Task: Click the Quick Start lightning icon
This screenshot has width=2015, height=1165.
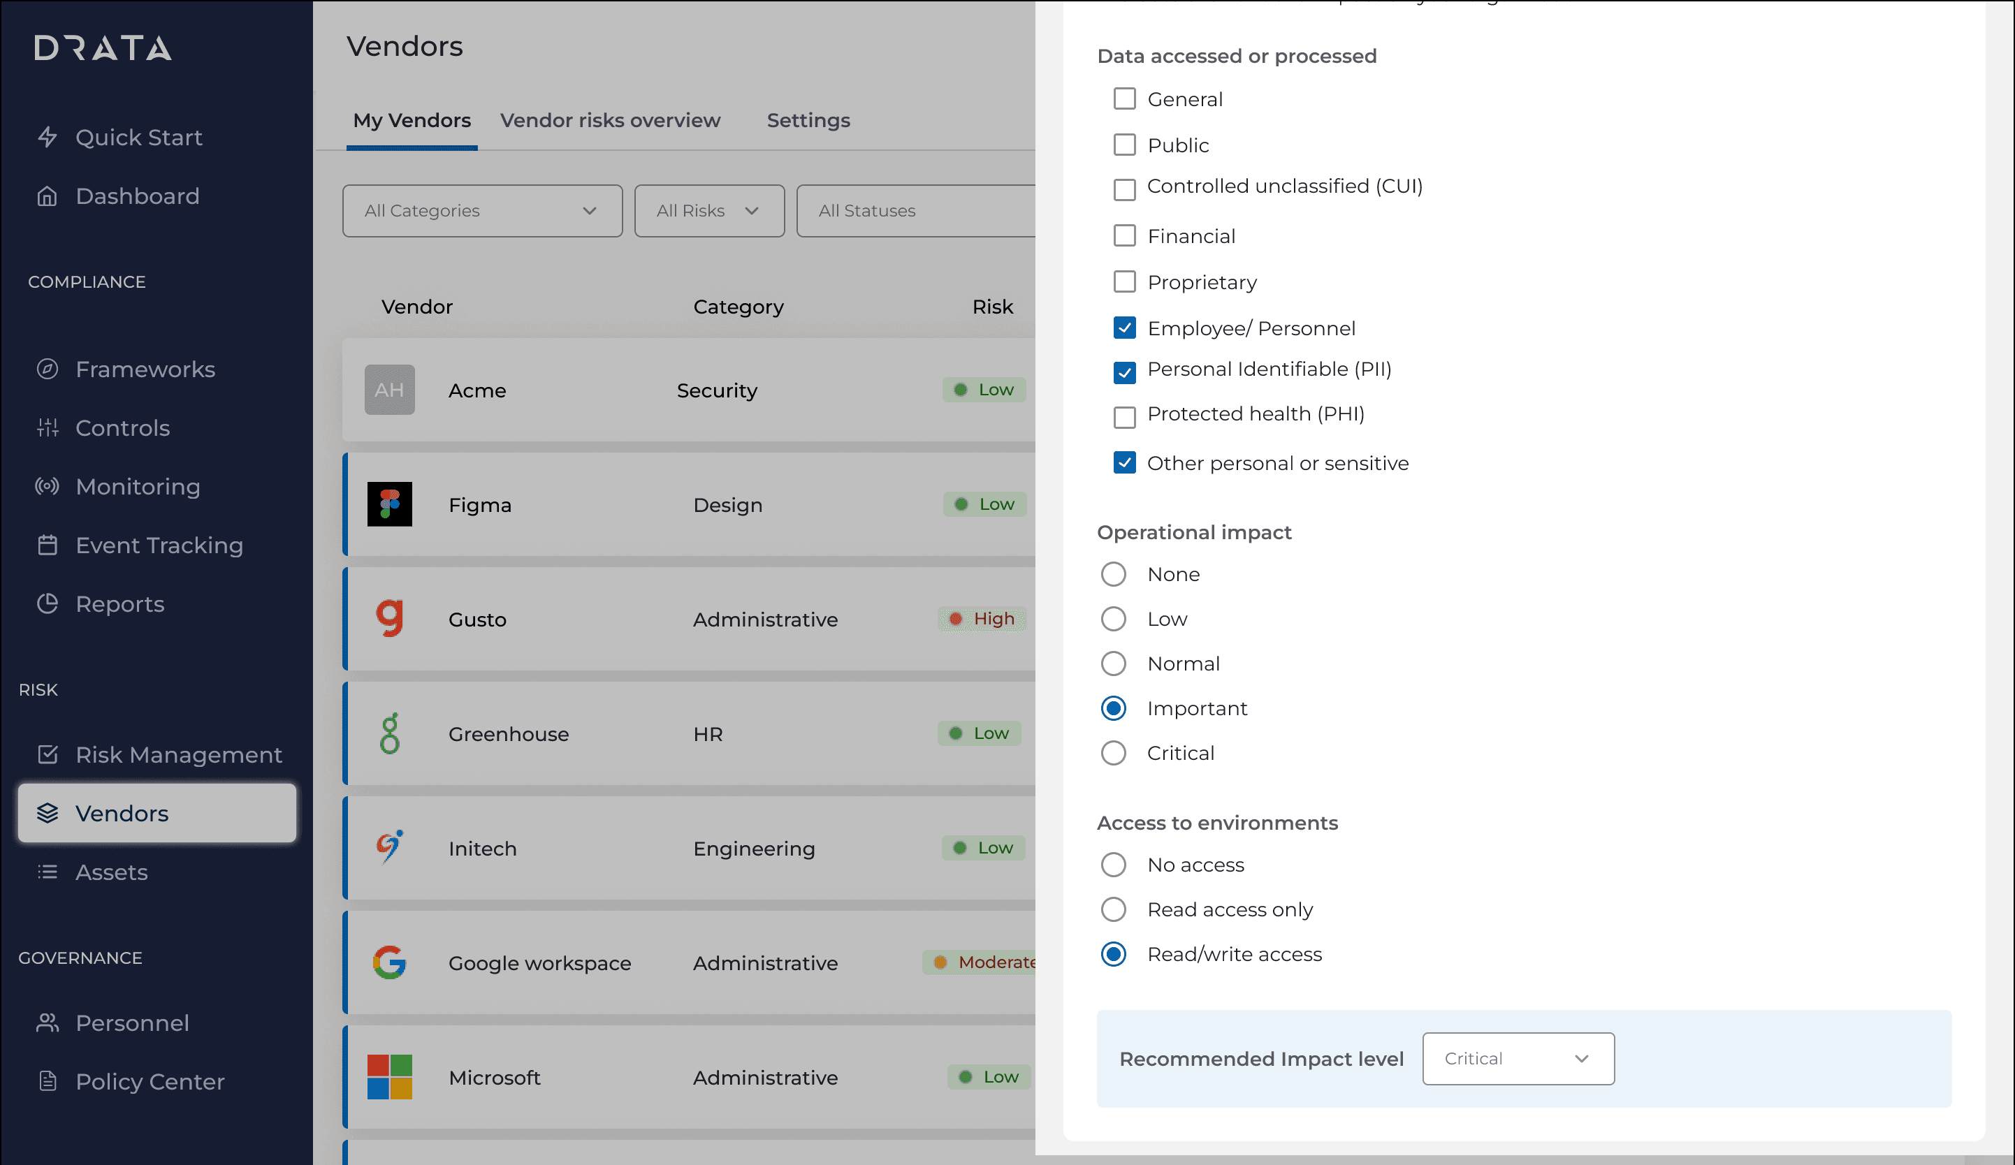Action: (x=48, y=137)
